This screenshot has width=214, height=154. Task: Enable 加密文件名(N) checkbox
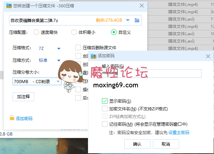pos(105,109)
